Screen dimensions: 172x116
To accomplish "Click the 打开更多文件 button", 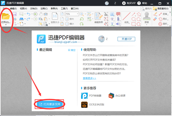I will [50, 104].
